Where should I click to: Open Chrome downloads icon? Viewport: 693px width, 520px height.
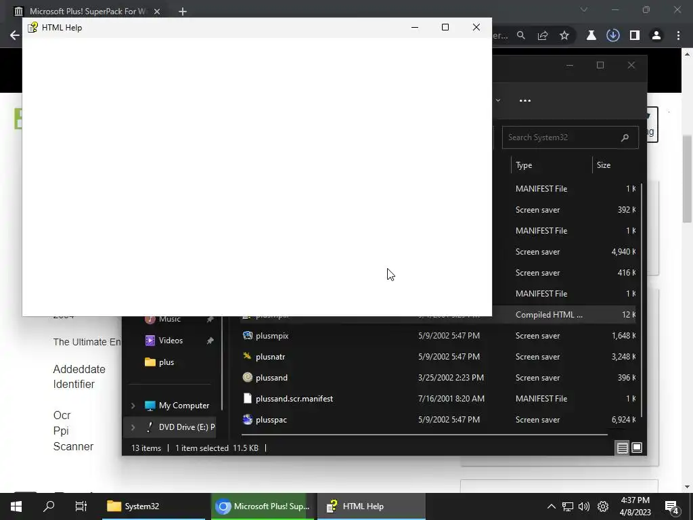tap(613, 35)
